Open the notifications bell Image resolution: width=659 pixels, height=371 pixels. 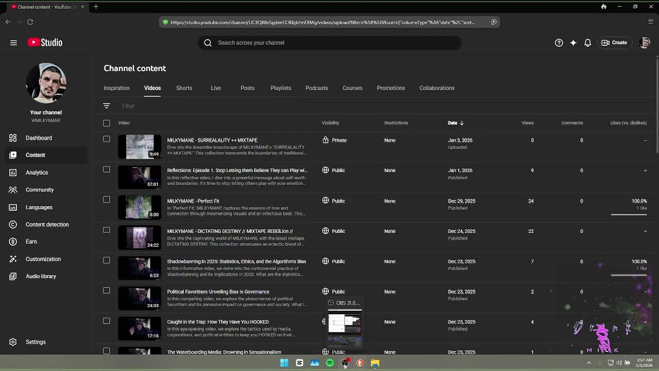point(587,43)
